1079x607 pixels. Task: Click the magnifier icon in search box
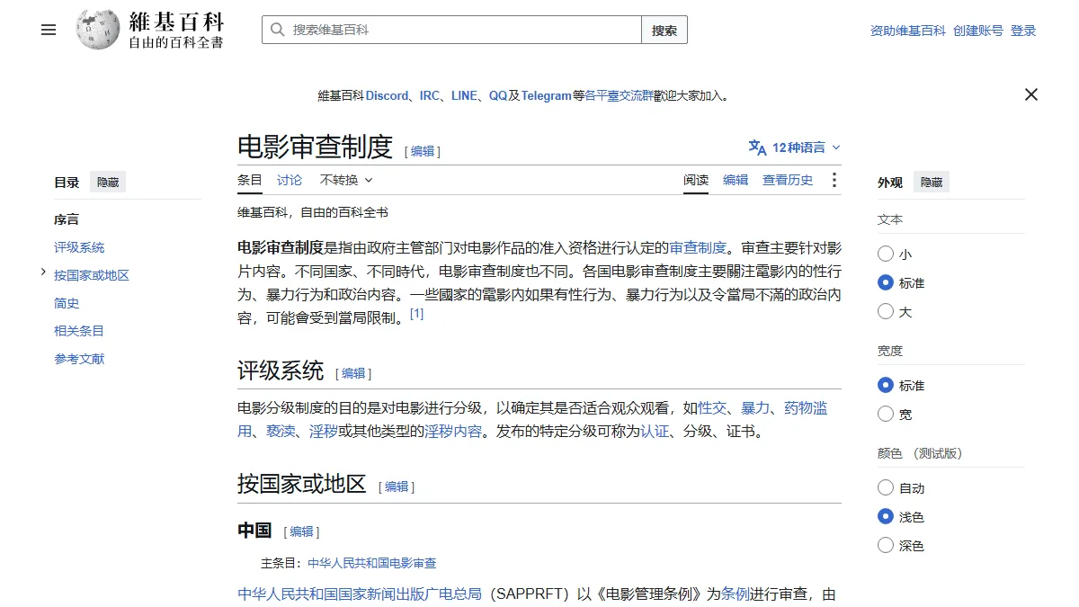click(277, 30)
